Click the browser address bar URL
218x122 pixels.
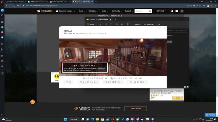pos(42,6)
